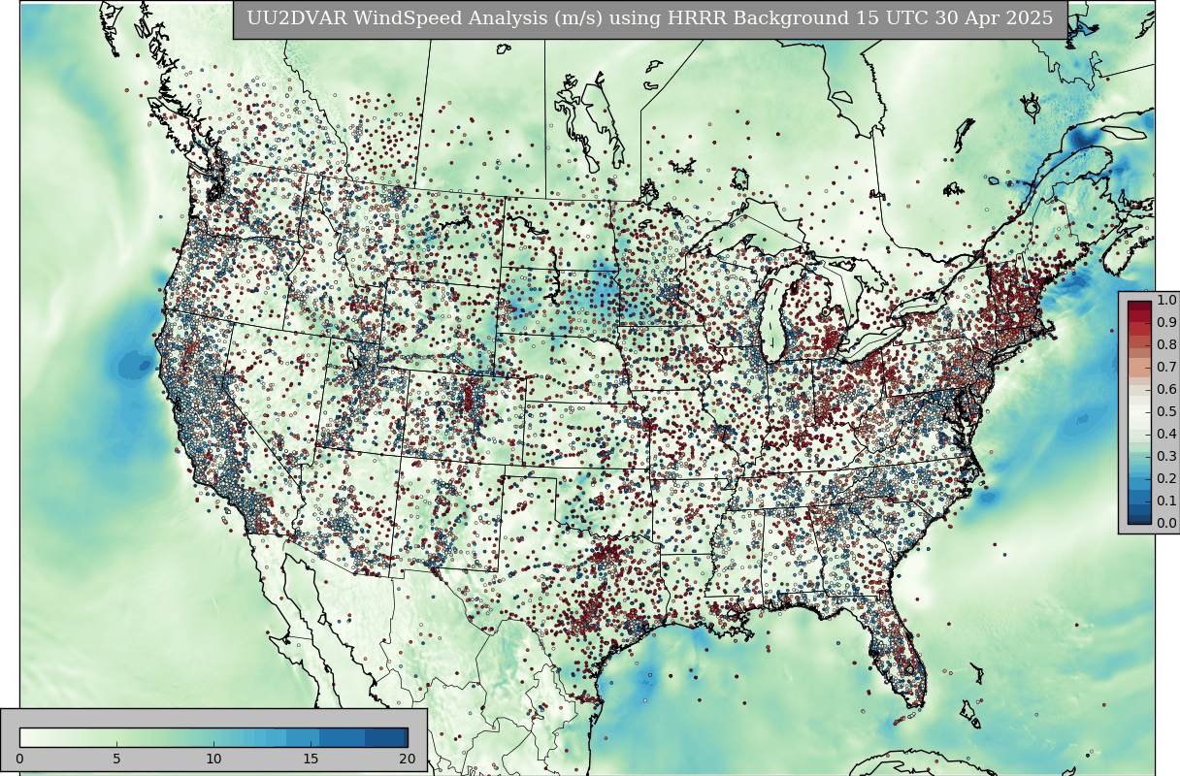Screen dimensions: 1180x776
Task: Click the 0.3 label on the right colorbar
Action: 1166,456
